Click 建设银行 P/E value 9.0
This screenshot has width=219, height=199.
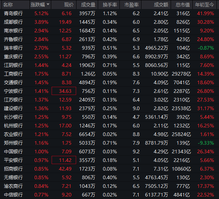[136, 108]
